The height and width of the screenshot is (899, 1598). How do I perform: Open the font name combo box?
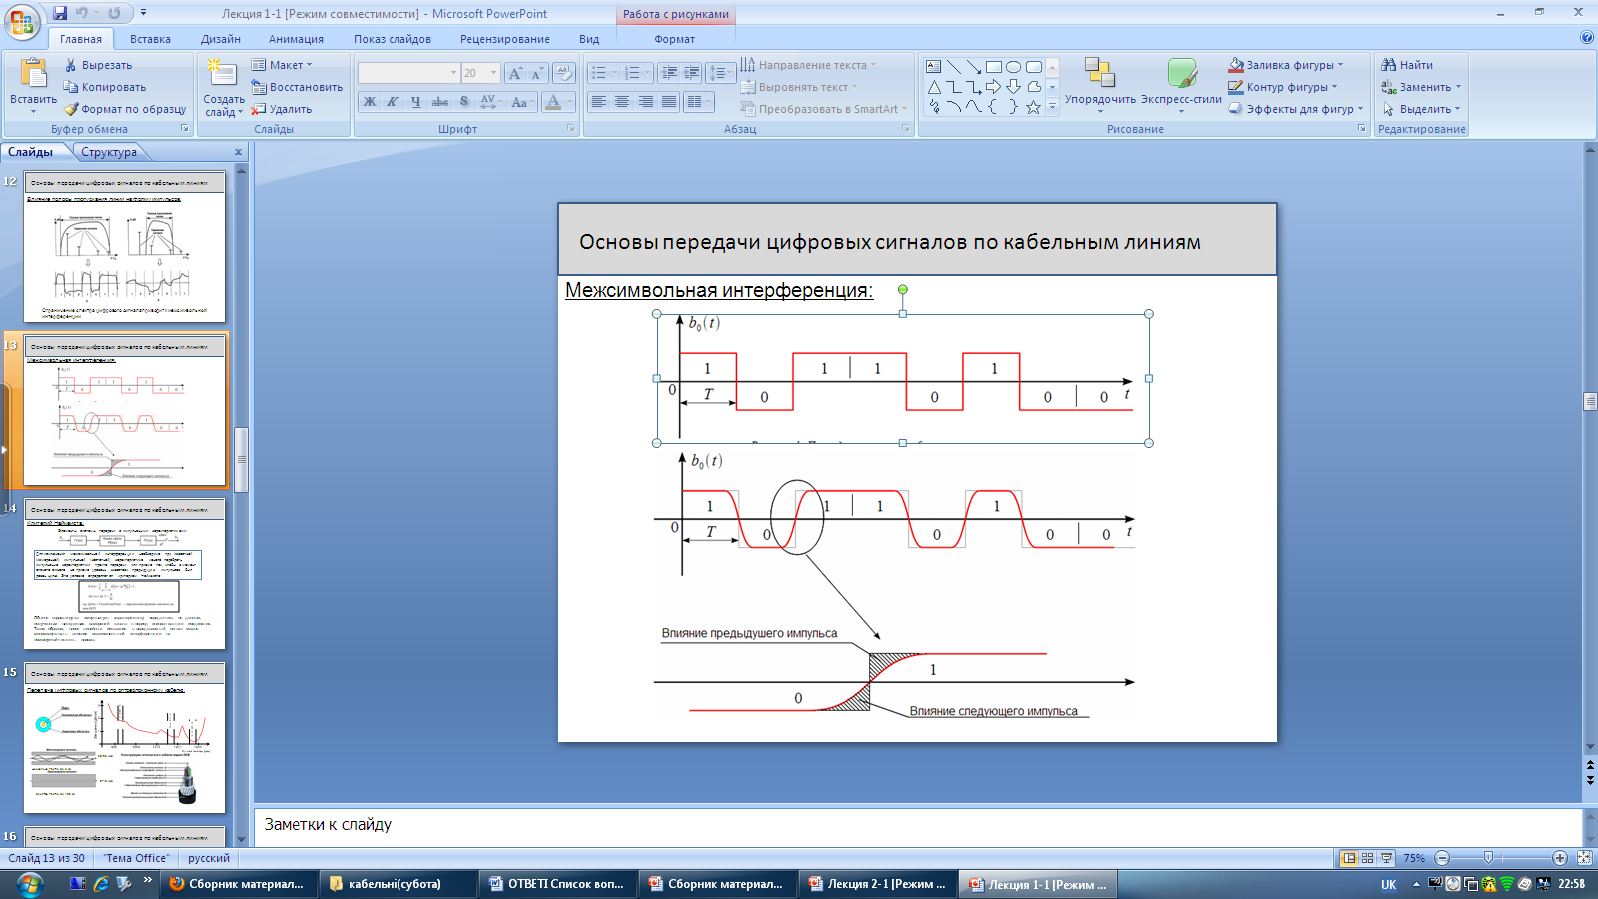408,73
